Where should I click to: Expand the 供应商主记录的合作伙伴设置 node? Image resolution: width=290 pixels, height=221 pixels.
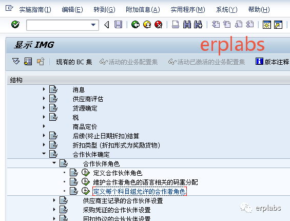(x=54, y=200)
